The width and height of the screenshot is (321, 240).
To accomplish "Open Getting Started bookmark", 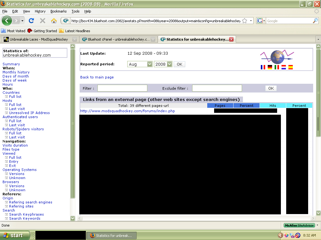I will point(42,31).
